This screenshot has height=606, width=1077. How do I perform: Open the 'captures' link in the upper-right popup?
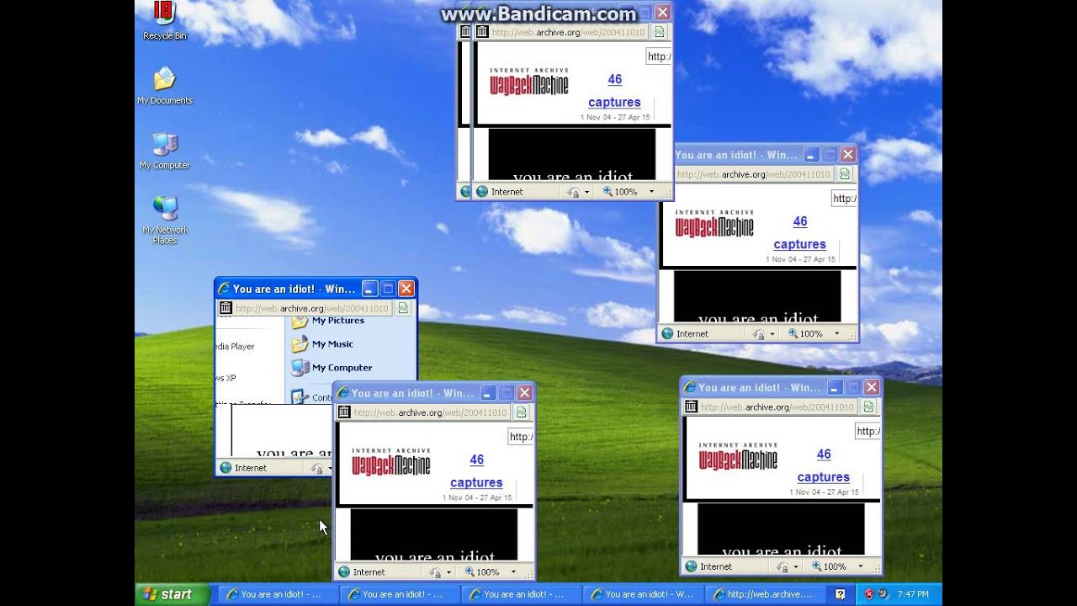(x=800, y=244)
